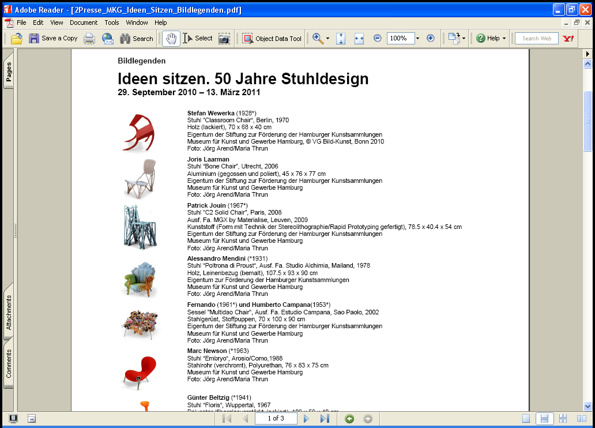This screenshot has width=595, height=428.
Task: Open the Edit menu
Action: pyautogui.click(x=38, y=22)
